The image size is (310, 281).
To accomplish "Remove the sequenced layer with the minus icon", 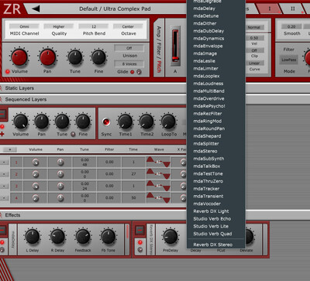I will click(x=2, y=114).
